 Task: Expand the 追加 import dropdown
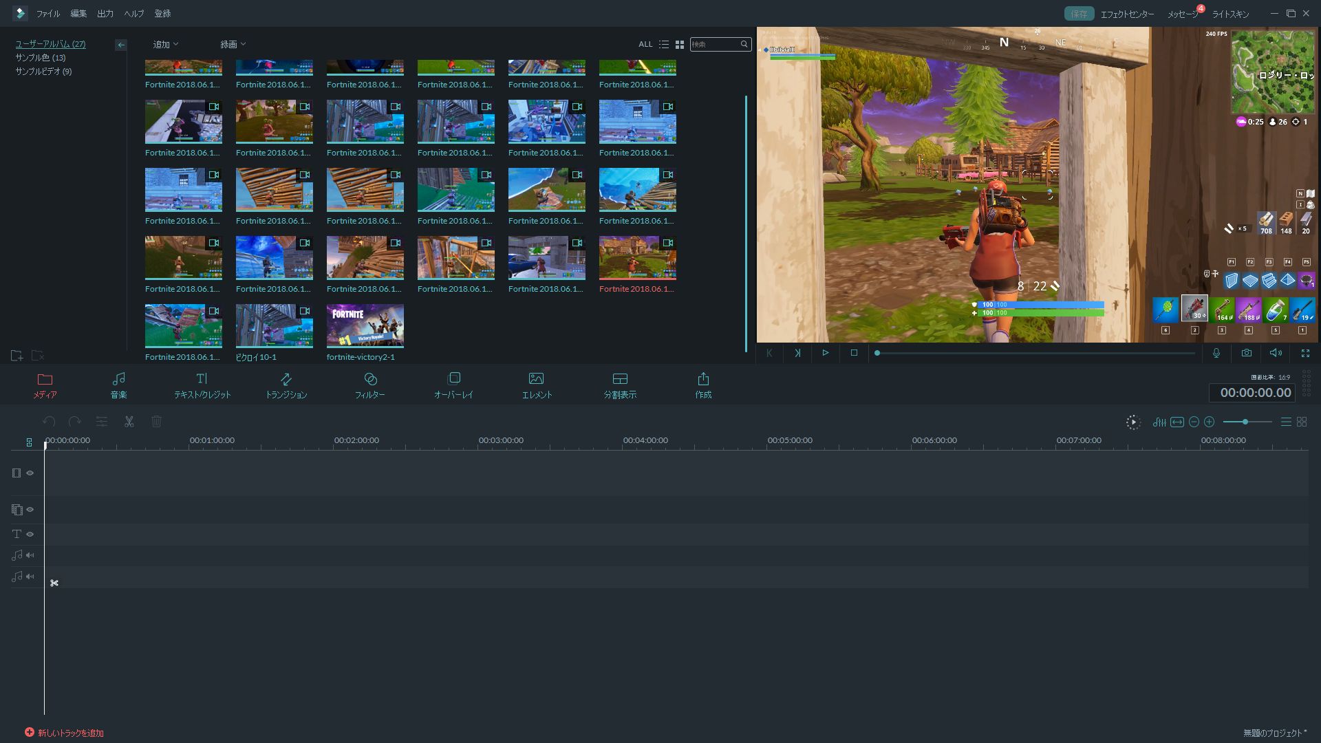coord(165,45)
